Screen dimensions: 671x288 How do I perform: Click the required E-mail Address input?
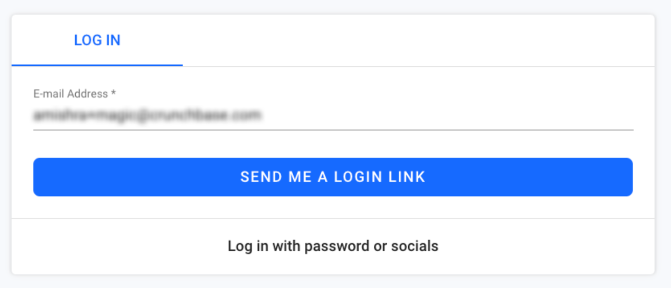332,115
